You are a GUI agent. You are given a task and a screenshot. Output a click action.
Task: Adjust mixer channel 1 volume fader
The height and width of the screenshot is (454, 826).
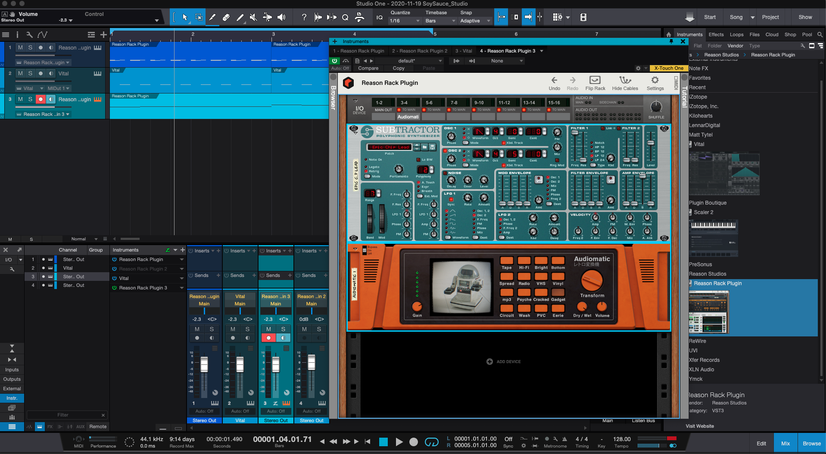204,364
